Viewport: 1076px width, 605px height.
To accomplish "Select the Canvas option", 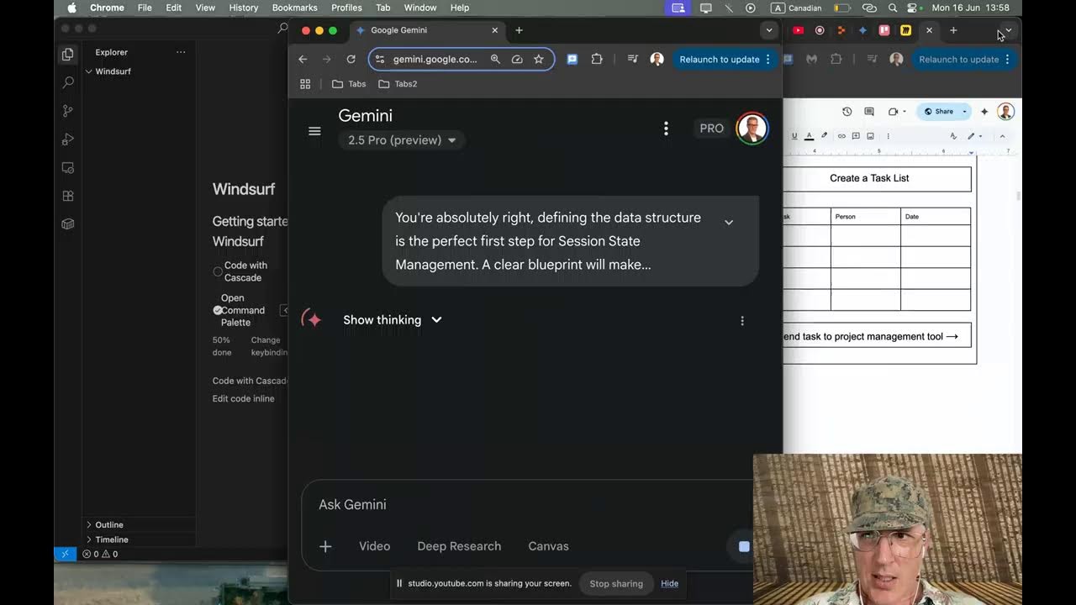I will pos(548,546).
